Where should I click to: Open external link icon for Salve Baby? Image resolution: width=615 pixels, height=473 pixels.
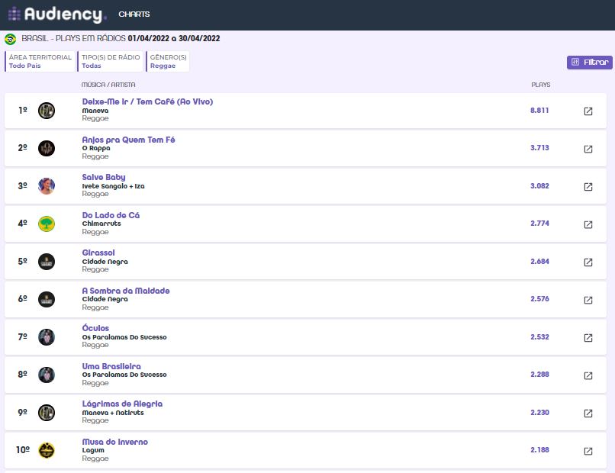click(588, 187)
